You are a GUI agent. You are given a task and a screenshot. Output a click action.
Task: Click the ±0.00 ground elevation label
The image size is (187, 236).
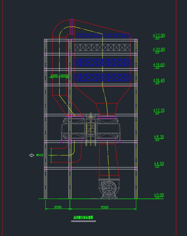(x=159, y=195)
